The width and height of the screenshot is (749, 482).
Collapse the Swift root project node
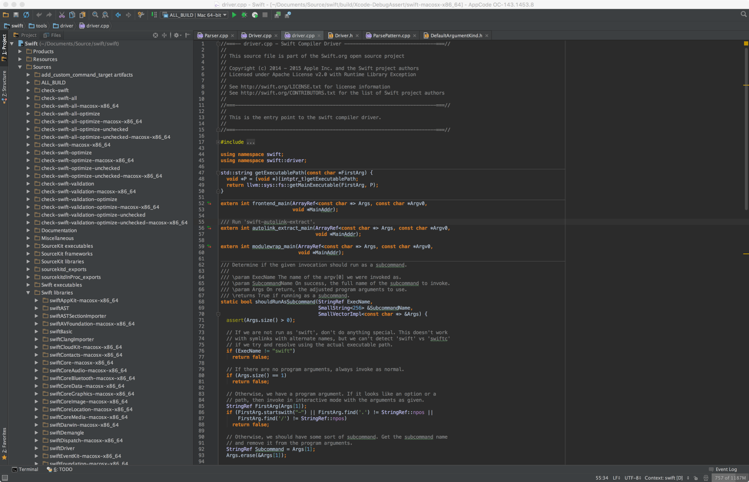tap(12, 43)
